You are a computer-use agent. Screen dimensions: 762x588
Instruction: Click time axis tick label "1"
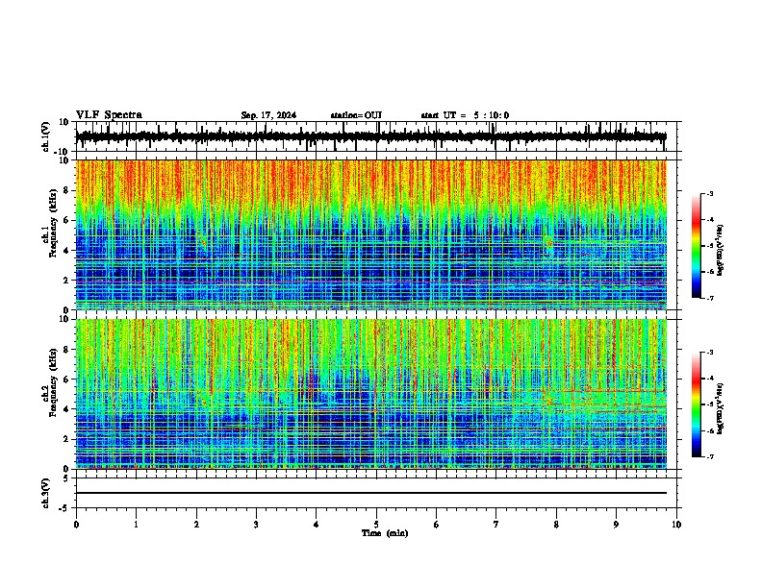pos(136,525)
